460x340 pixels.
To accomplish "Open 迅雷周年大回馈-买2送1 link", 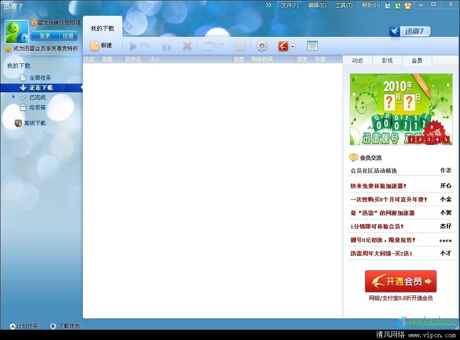I will click(x=381, y=254).
